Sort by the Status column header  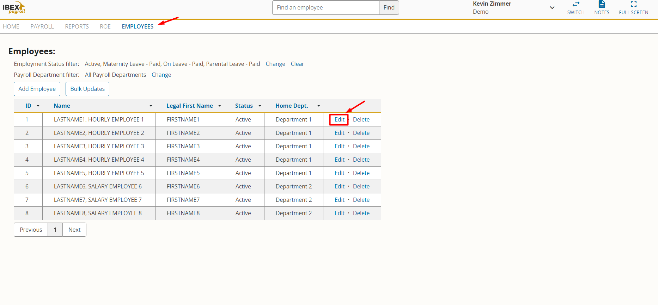click(x=244, y=106)
